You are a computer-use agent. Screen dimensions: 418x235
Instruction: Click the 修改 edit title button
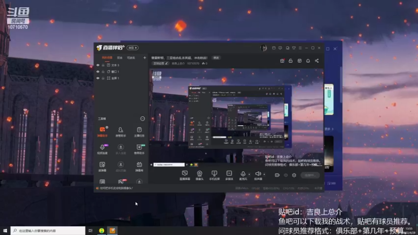(x=216, y=58)
